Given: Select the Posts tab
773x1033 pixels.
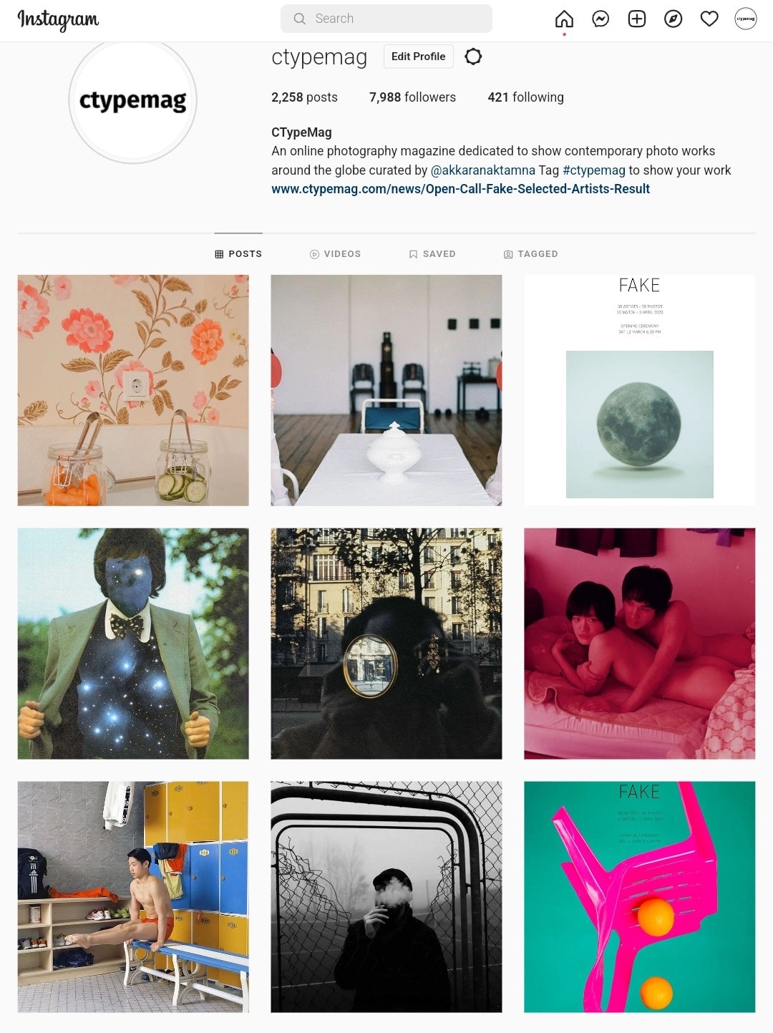Looking at the screenshot, I should coord(238,254).
